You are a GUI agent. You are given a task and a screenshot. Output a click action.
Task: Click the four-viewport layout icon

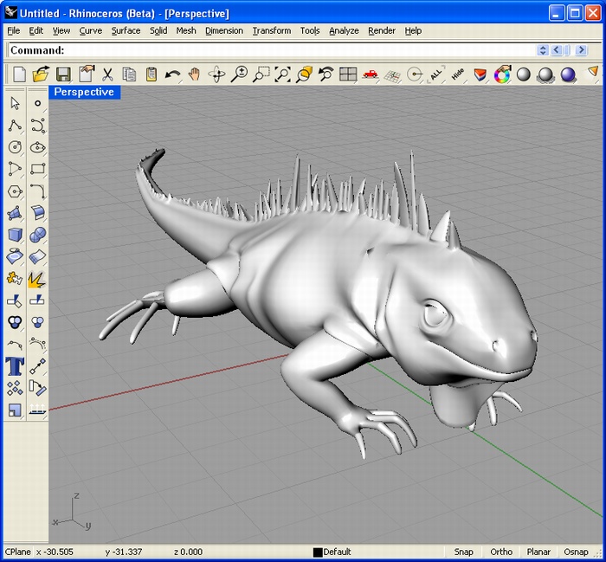pyautogui.click(x=348, y=75)
